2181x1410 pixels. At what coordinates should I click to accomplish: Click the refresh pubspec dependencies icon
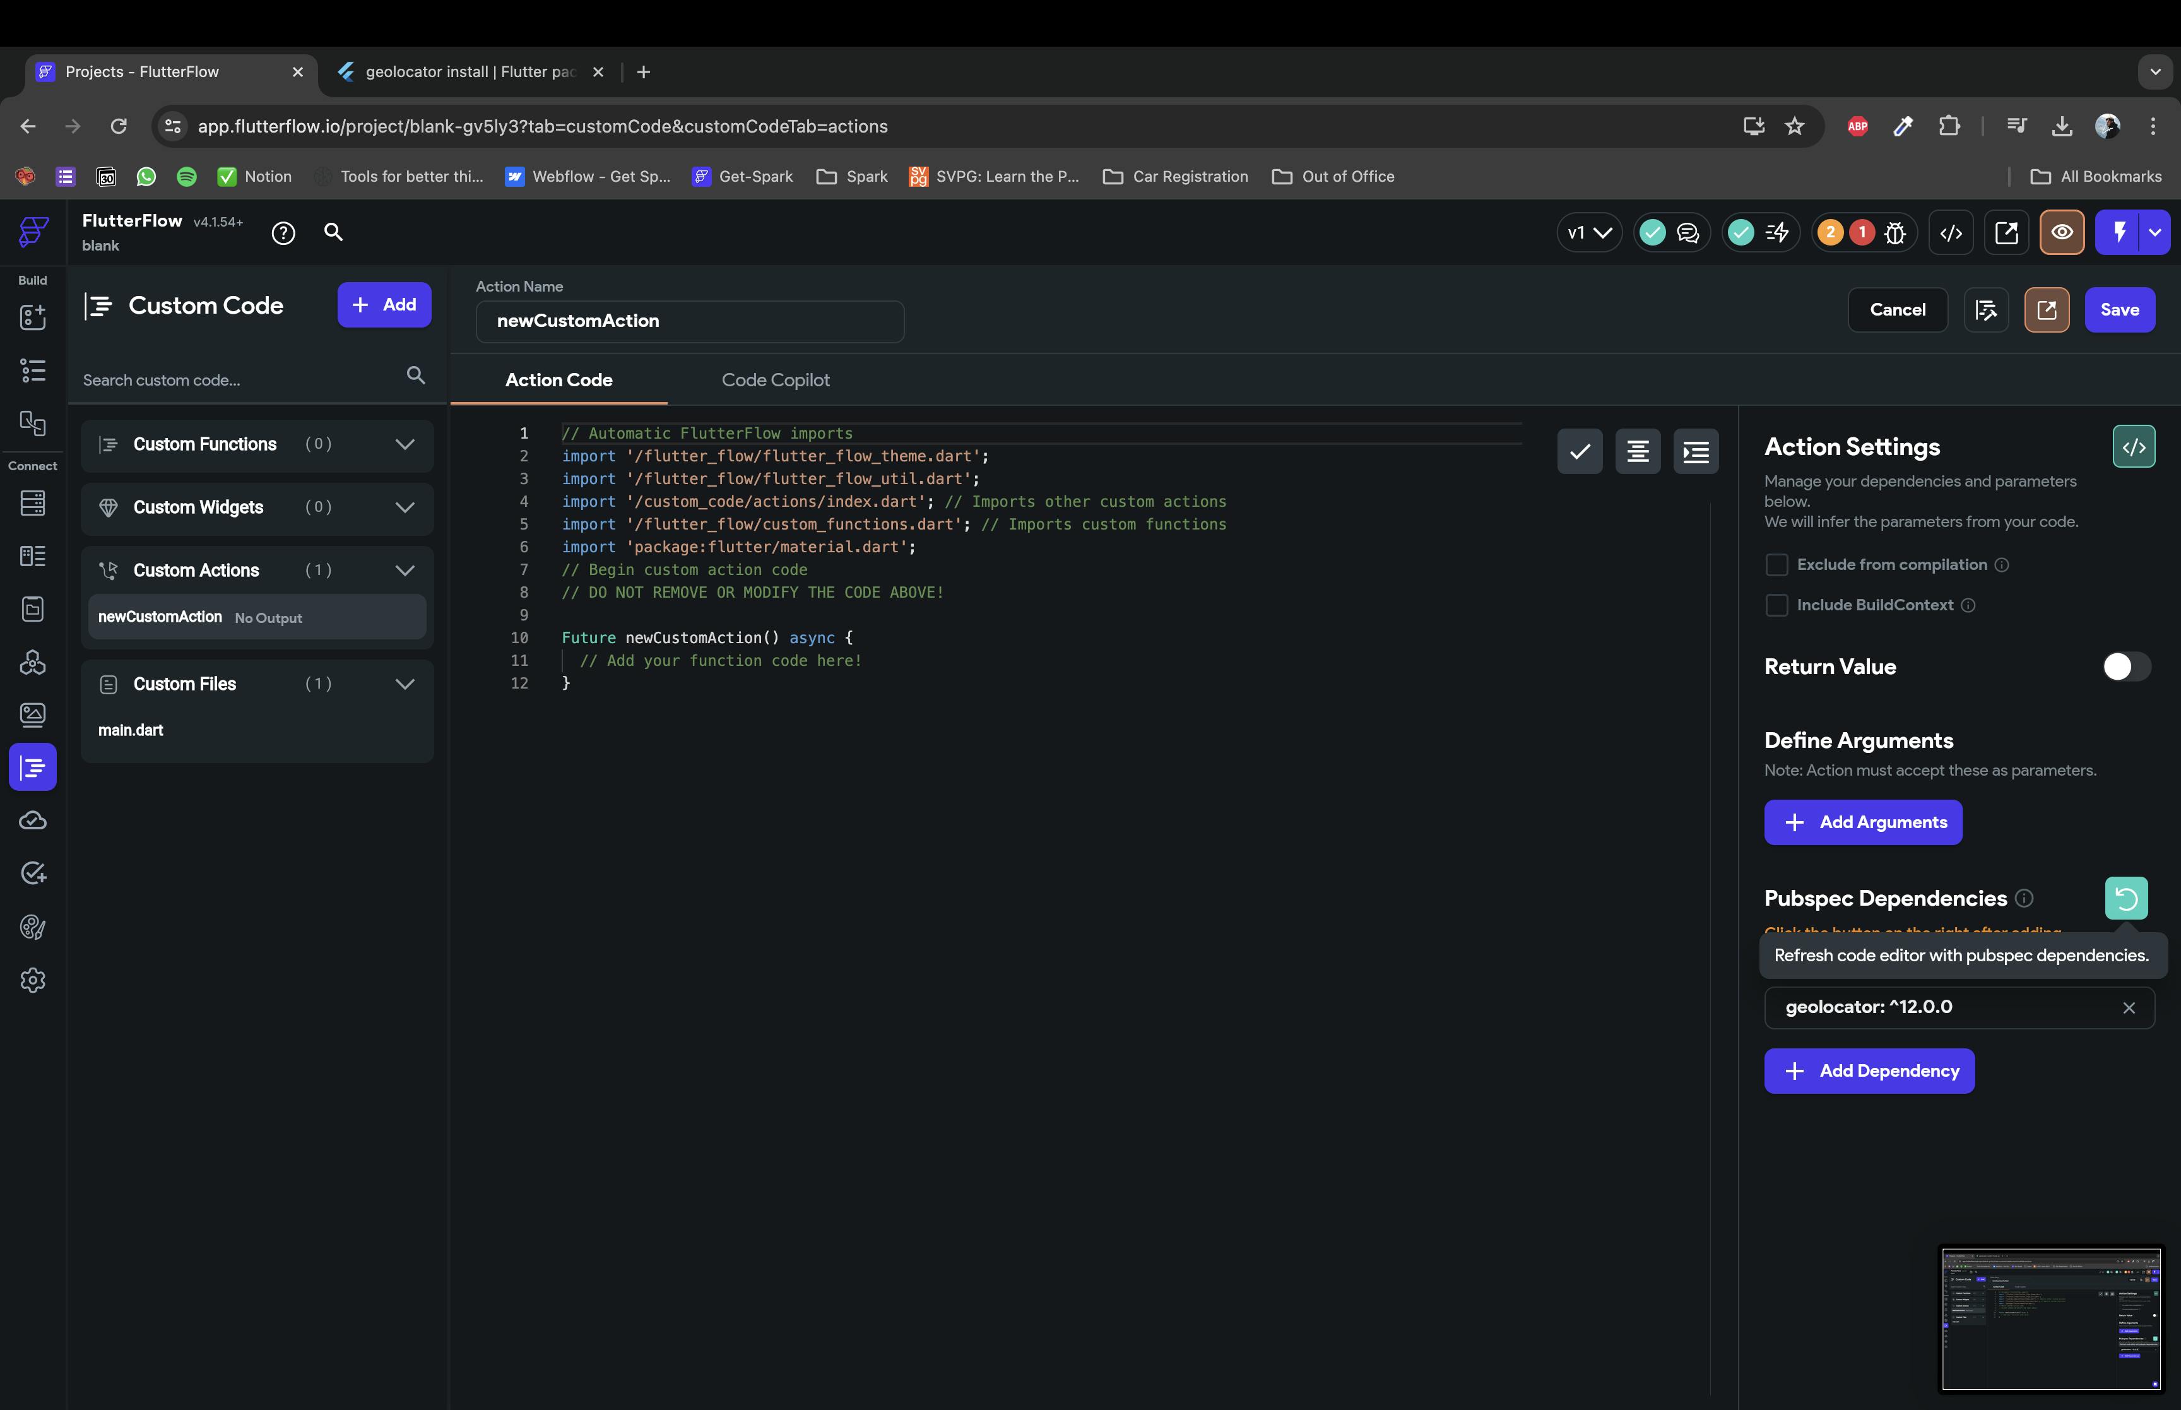coord(2125,898)
